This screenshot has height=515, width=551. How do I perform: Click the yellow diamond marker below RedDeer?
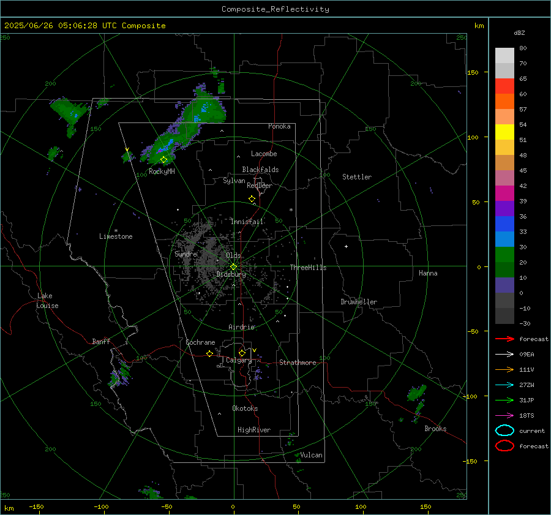[252, 199]
